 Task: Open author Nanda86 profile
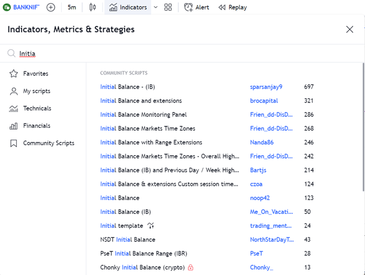[x=262, y=143]
